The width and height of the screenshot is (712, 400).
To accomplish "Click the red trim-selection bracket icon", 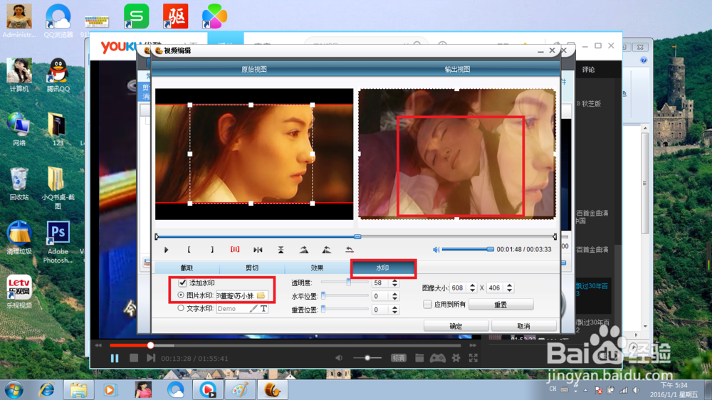I will (x=235, y=249).
